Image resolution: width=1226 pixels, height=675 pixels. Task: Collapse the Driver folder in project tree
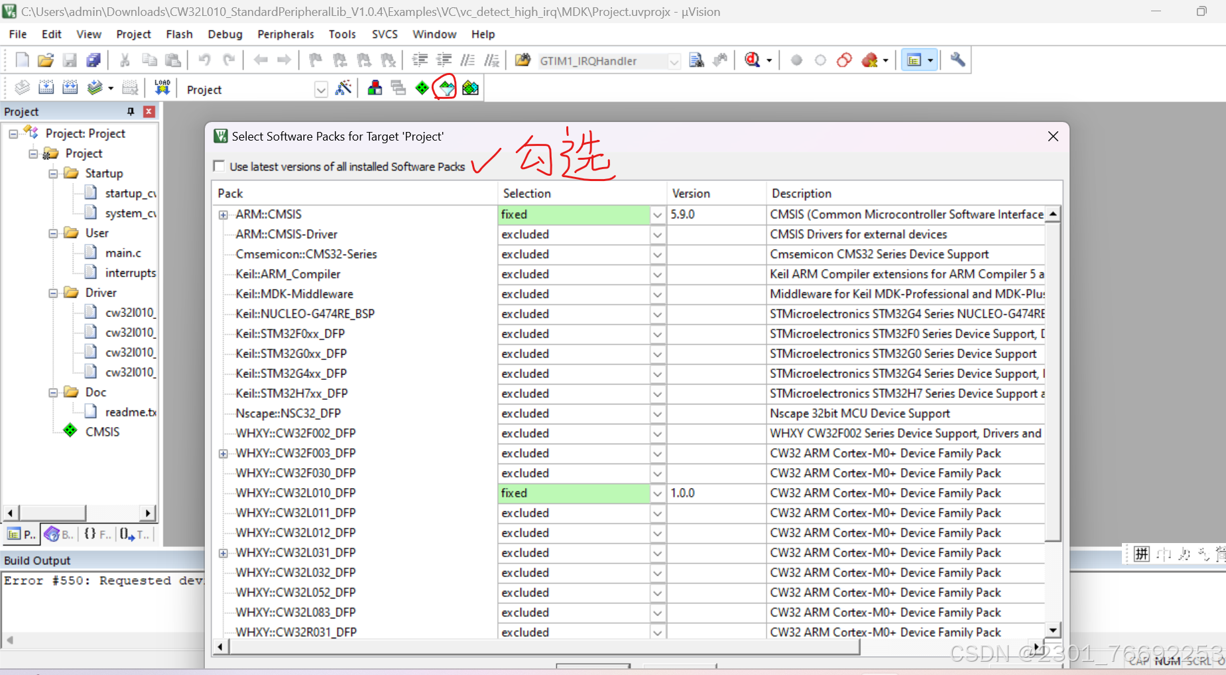point(53,293)
